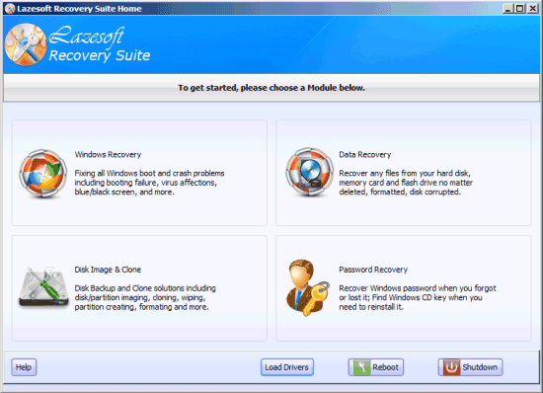Open the Data Recovery hard-disk lifebuoy icon

pos(309,173)
